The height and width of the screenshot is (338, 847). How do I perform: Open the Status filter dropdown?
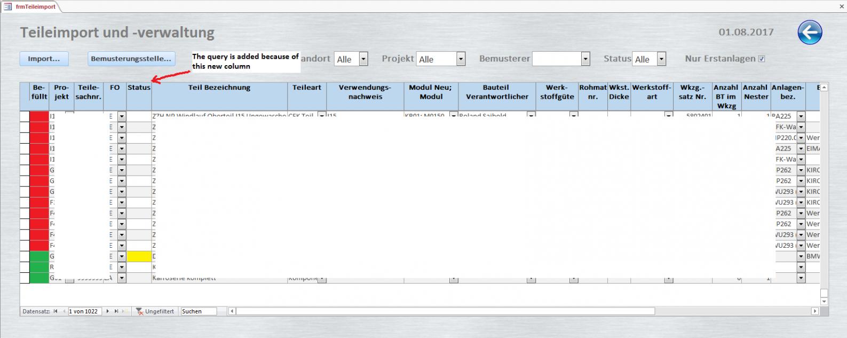[662, 59]
